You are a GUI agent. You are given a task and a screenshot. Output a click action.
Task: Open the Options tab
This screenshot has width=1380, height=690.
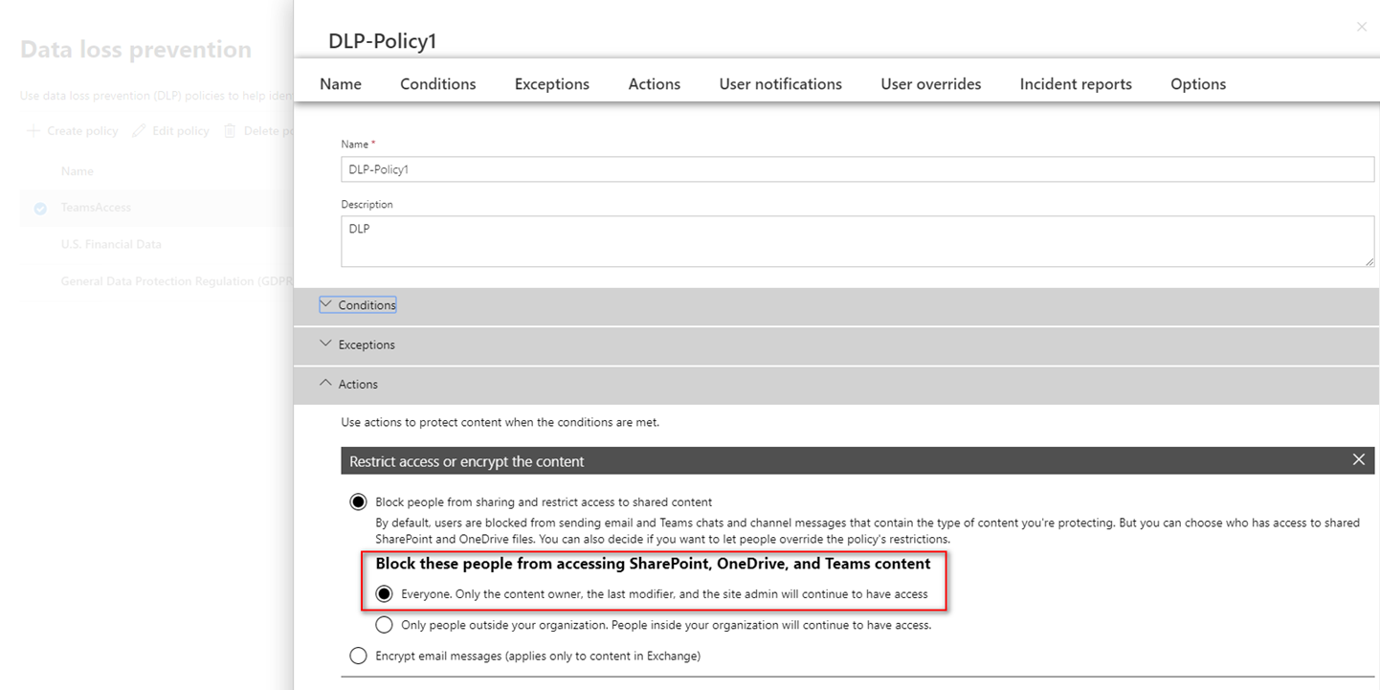pyautogui.click(x=1197, y=84)
